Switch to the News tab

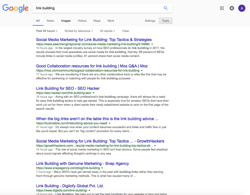50,21
